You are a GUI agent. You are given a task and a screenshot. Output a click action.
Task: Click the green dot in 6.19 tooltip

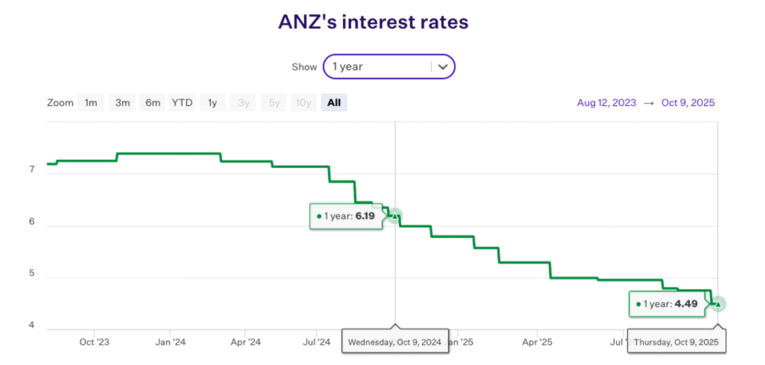319,217
